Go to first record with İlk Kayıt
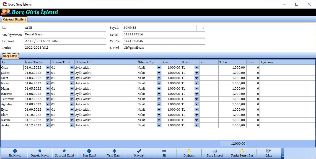The height and width of the screenshot is (159, 316). click(x=15, y=153)
